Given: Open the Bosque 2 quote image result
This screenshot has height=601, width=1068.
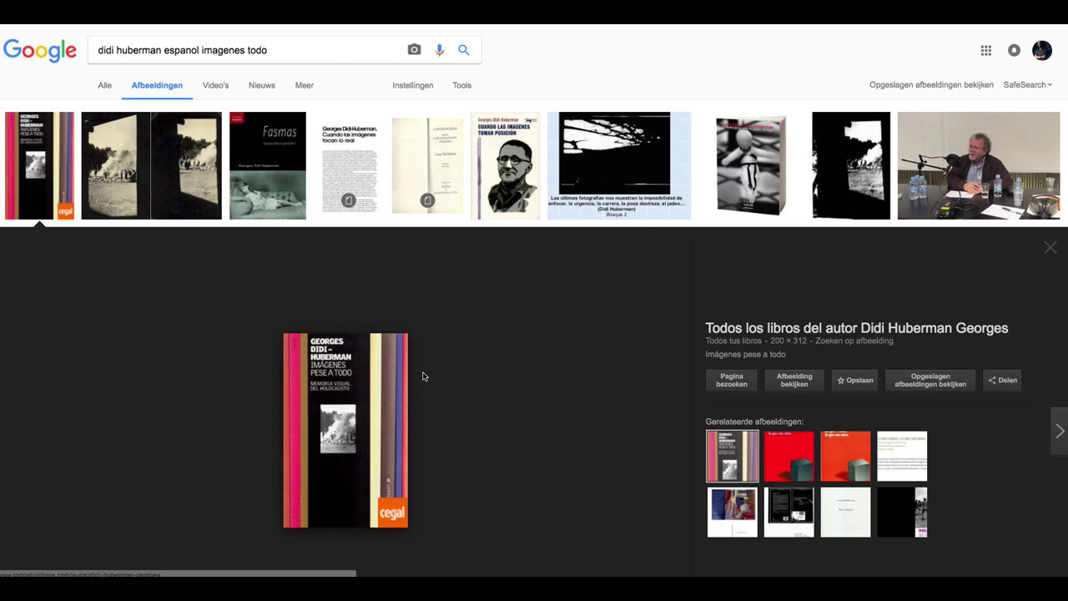Looking at the screenshot, I should [x=619, y=165].
